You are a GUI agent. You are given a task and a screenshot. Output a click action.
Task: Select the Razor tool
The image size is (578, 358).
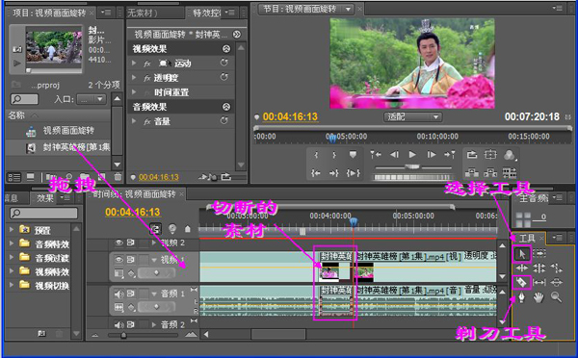click(x=521, y=283)
